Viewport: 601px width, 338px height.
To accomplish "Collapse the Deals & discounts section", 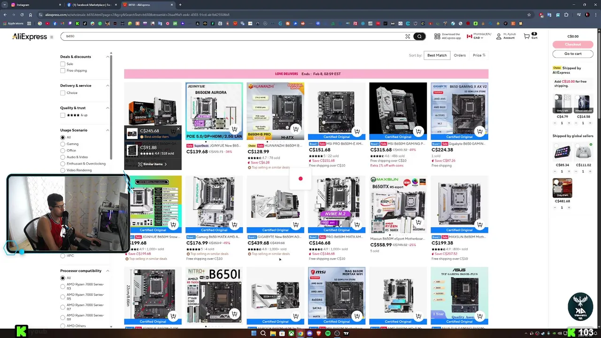I will tap(108, 57).
